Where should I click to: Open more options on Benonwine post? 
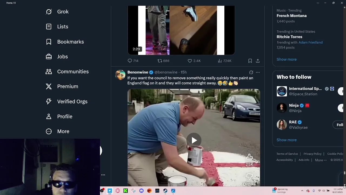tap(258, 72)
